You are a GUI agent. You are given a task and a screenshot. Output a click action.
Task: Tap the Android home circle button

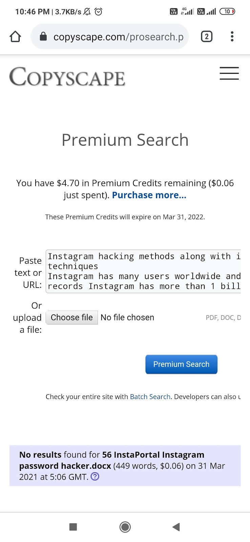tap(125, 527)
